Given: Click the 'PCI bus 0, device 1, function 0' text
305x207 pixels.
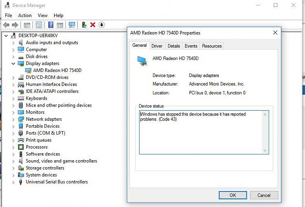Looking at the screenshot, I should [x=217, y=93].
